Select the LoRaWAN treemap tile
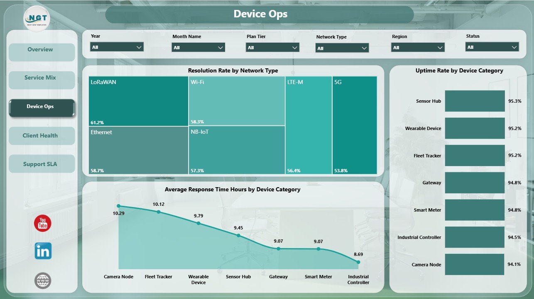Viewport: 534px width, 299px height. (138, 101)
